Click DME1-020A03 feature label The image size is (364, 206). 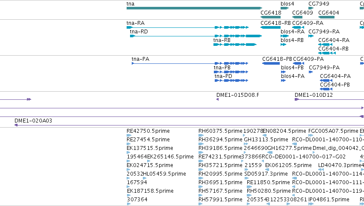point(33,121)
